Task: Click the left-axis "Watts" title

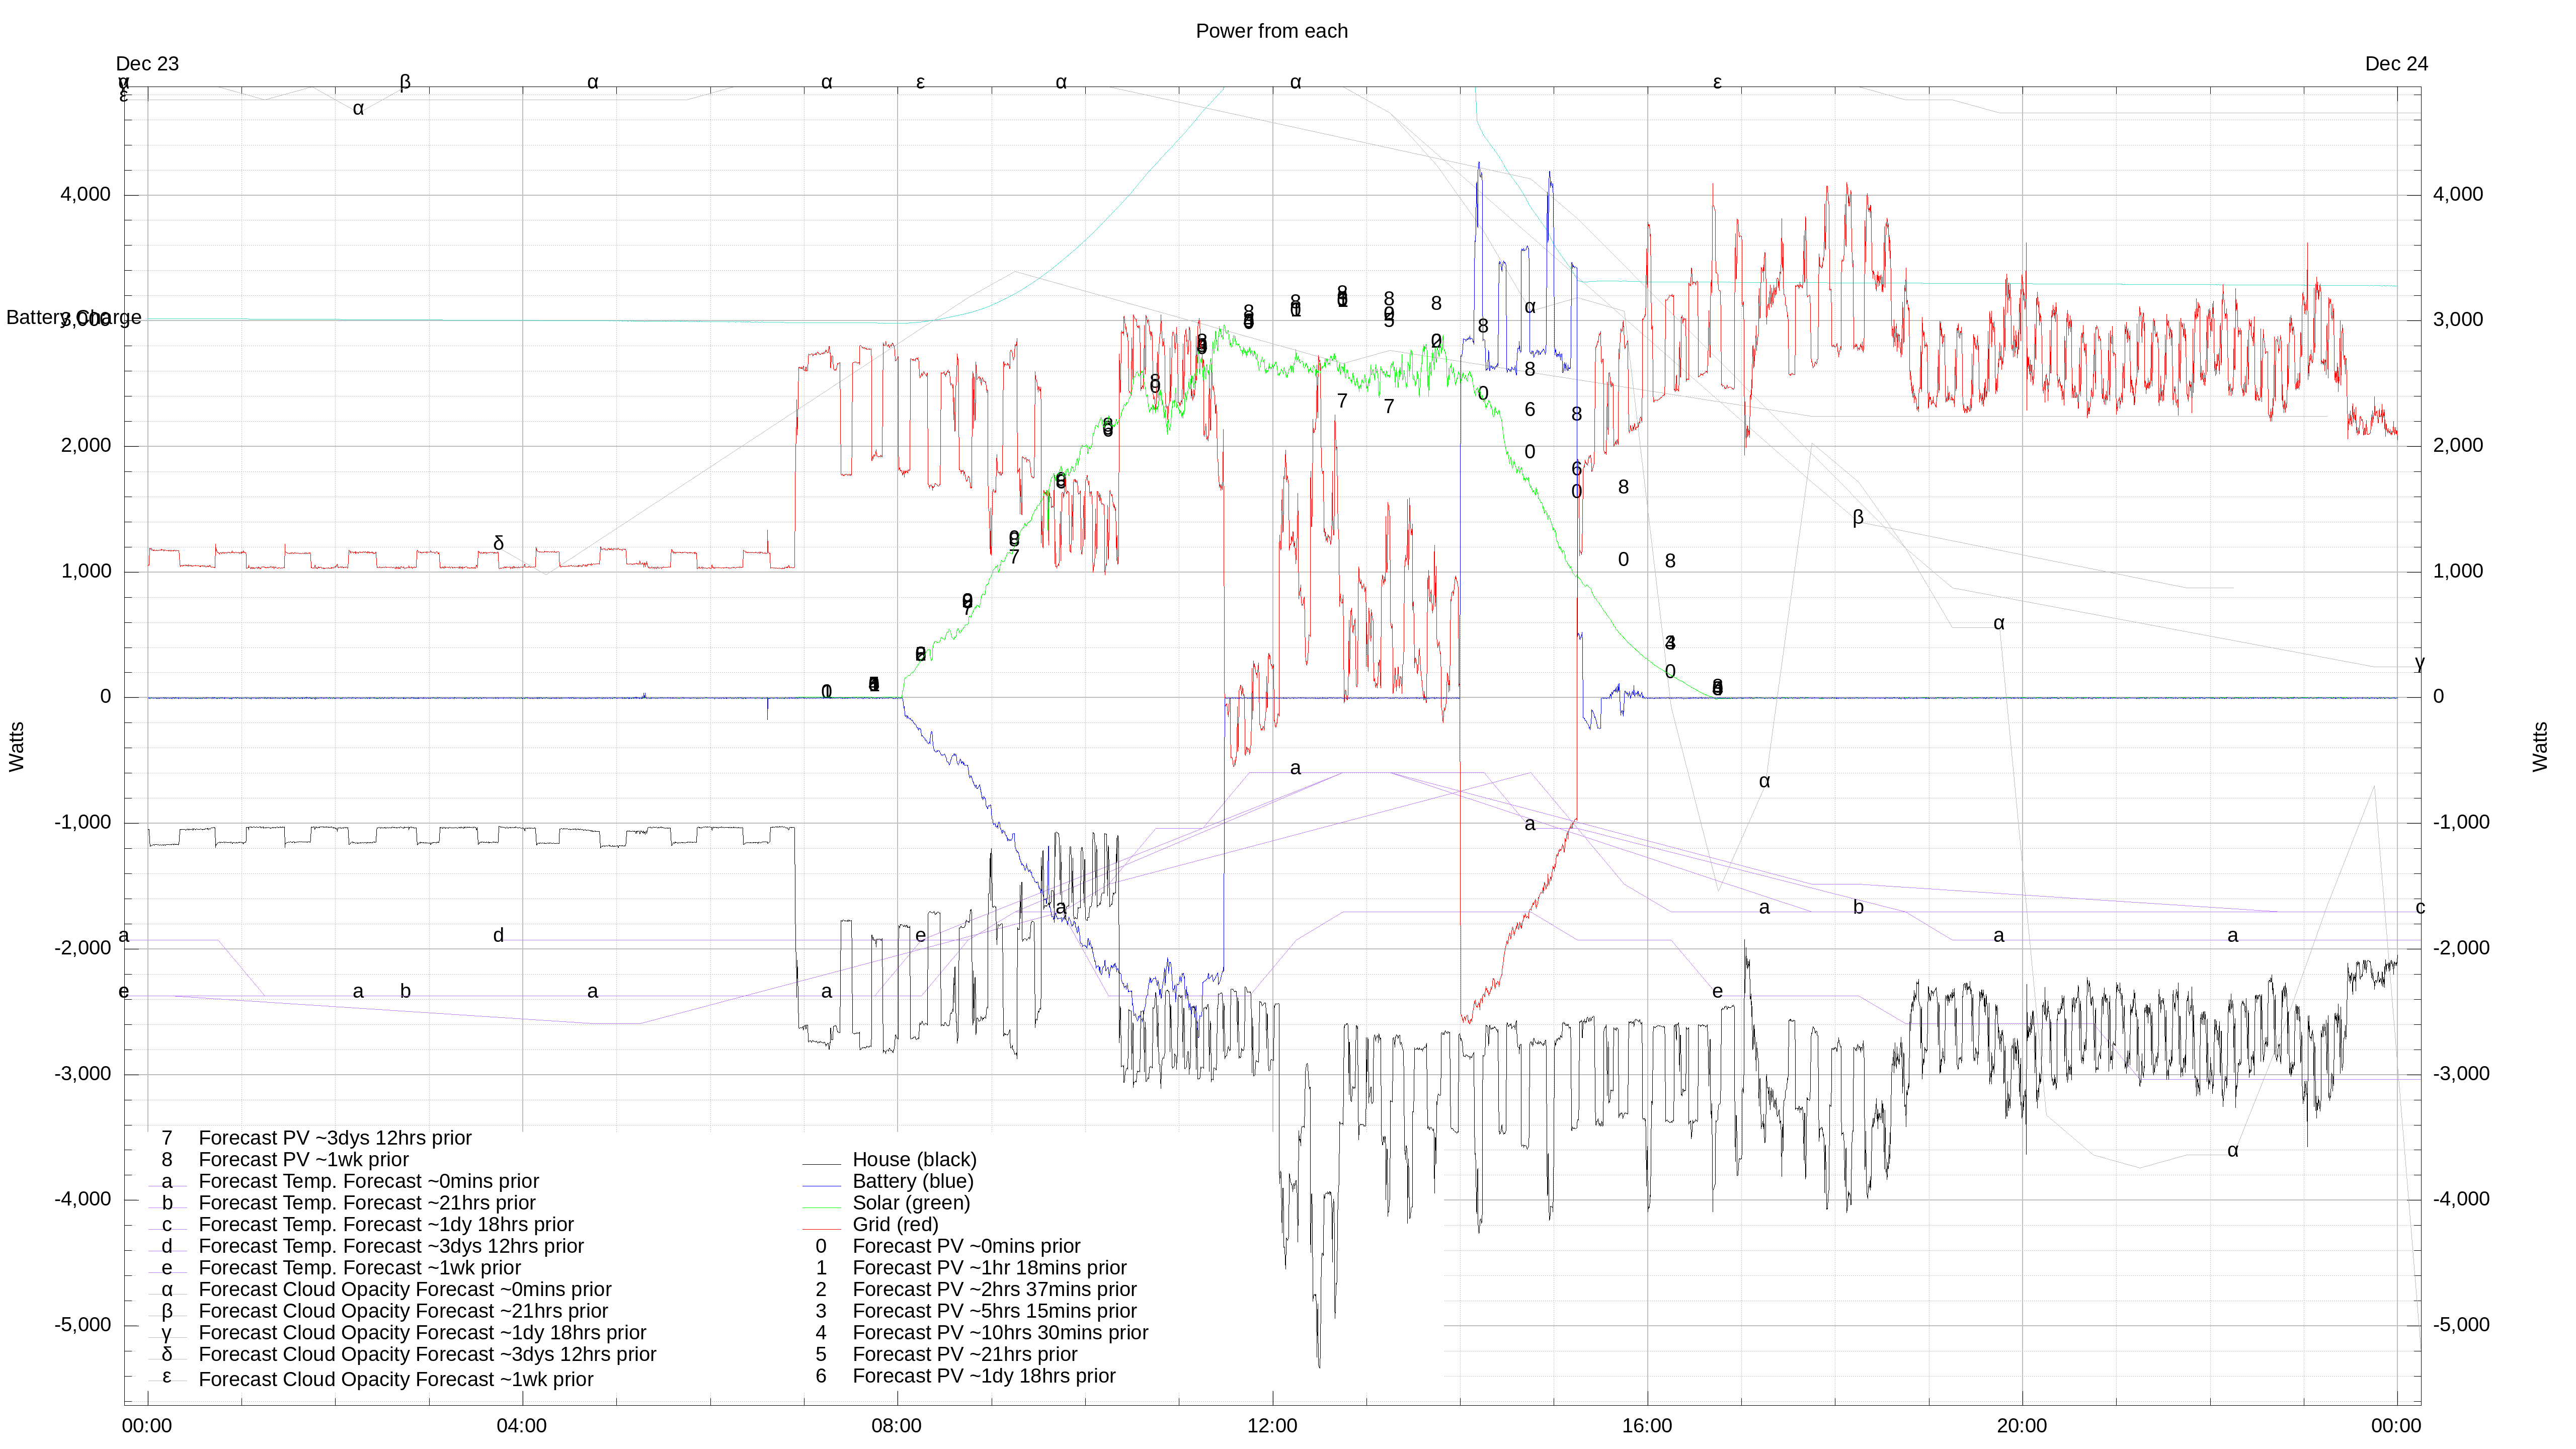Action: coord(16,747)
